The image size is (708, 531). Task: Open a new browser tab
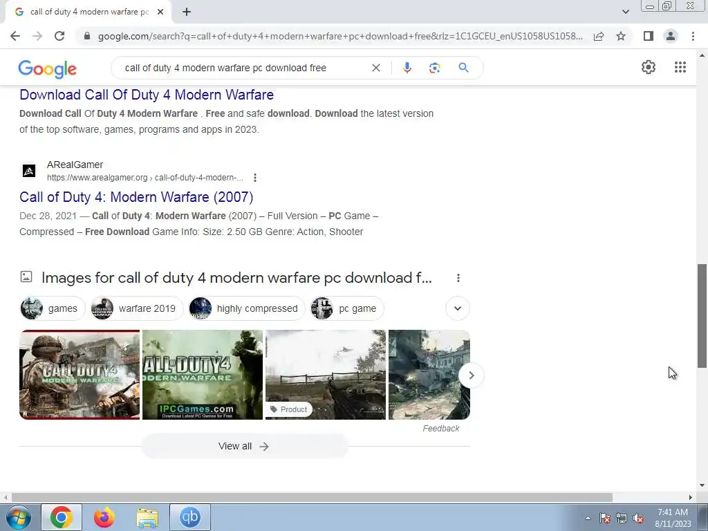(x=187, y=12)
